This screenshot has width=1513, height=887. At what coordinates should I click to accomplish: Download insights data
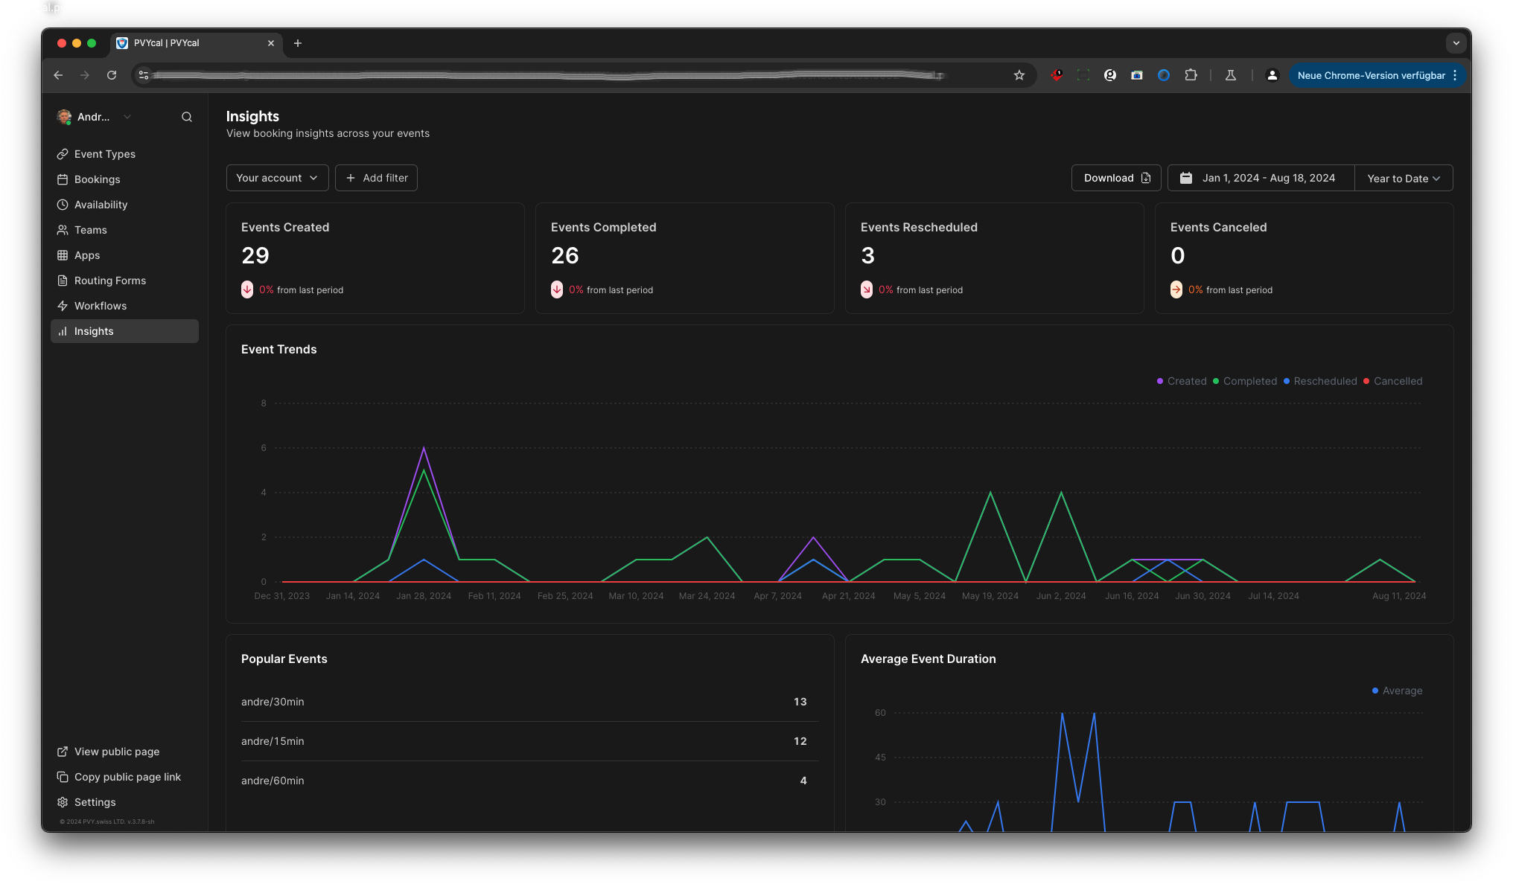click(1115, 178)
